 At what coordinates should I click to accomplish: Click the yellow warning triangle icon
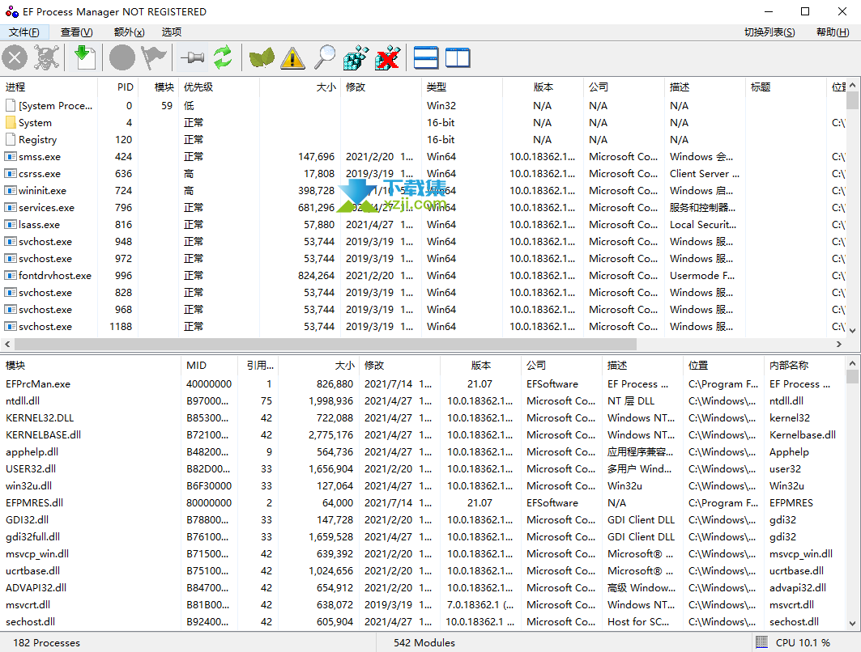(292, 57)
